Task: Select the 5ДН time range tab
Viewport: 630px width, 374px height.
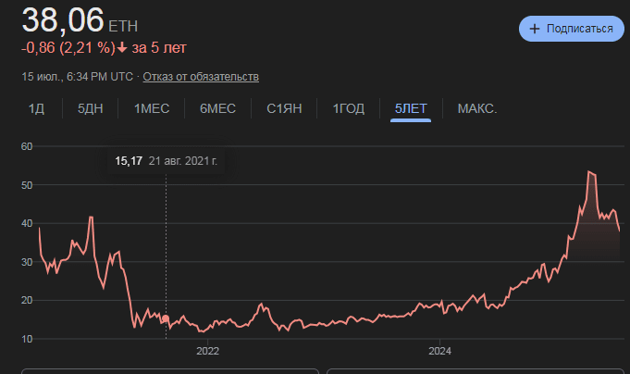Action: (x=91, y=108)
